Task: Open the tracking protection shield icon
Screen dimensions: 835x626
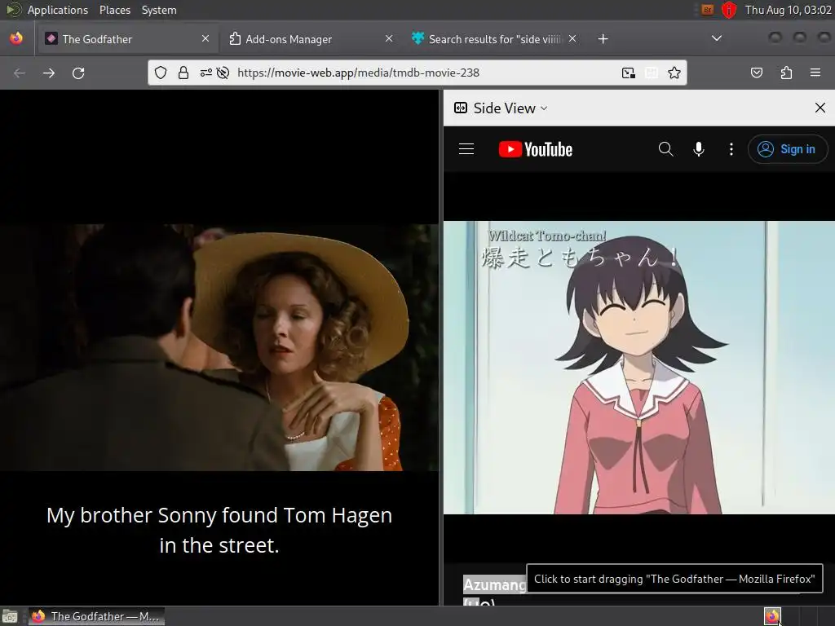Action: (x=161, y=73)
